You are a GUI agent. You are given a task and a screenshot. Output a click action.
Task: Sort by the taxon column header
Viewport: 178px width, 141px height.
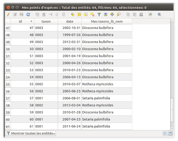coord(46,21)
